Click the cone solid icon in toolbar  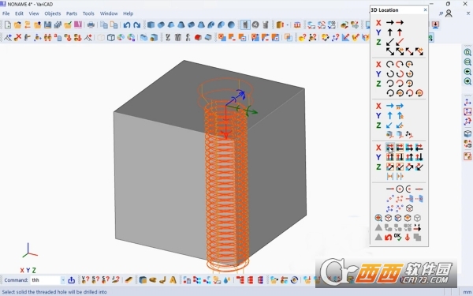point(181,24)
